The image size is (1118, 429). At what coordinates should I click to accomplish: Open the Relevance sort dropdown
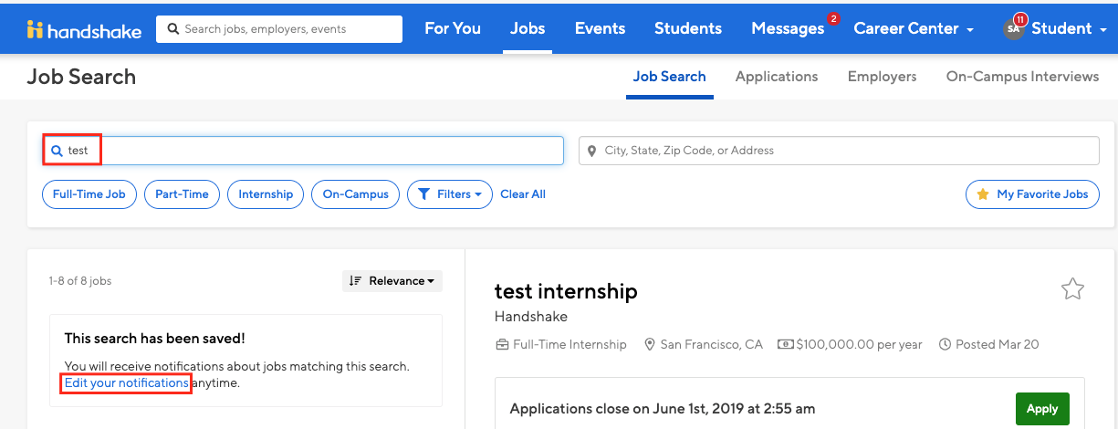pos(392,281)
